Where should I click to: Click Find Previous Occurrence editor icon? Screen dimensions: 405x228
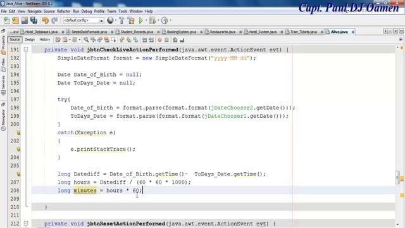[93, 40]
